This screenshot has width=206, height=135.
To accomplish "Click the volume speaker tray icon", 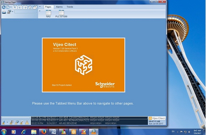I will (x=189, y=132).
